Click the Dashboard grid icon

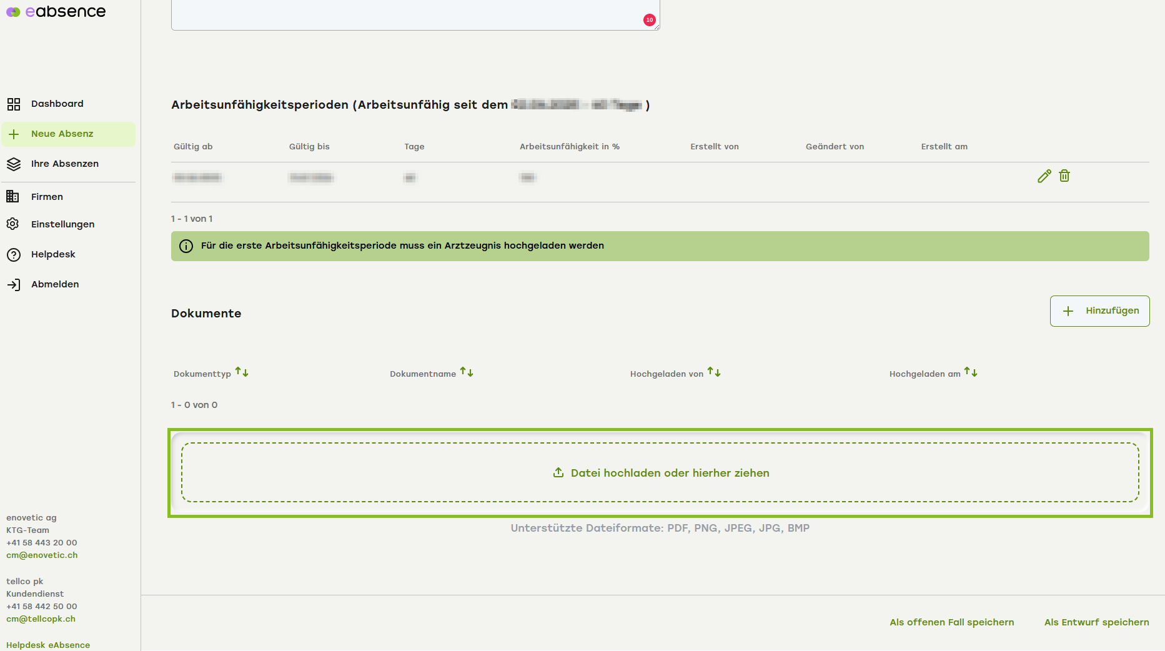pos(13,104)
